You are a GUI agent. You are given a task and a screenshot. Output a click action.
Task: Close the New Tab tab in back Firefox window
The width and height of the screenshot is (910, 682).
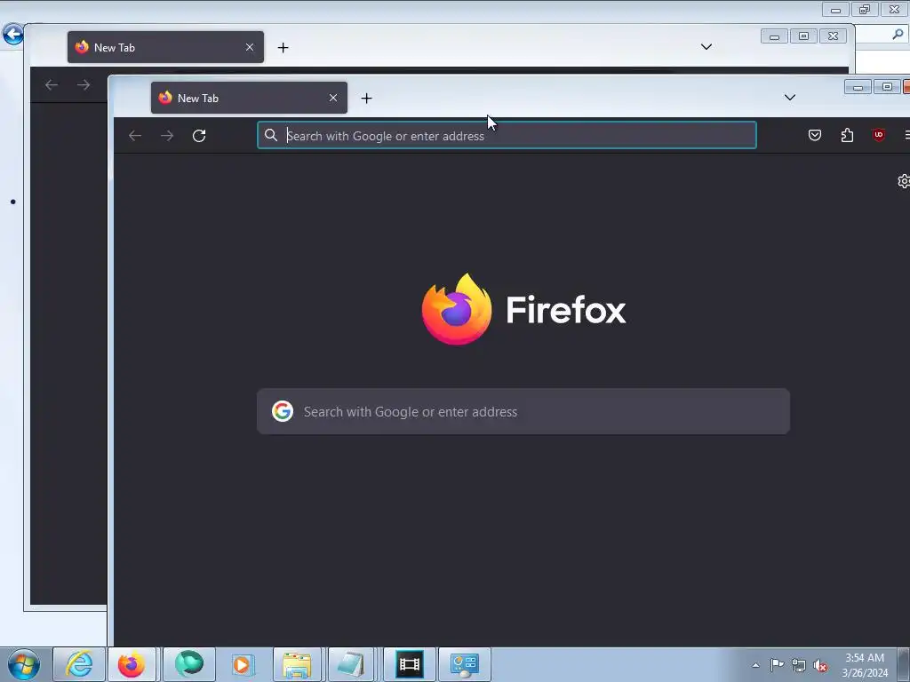(250, 48)
